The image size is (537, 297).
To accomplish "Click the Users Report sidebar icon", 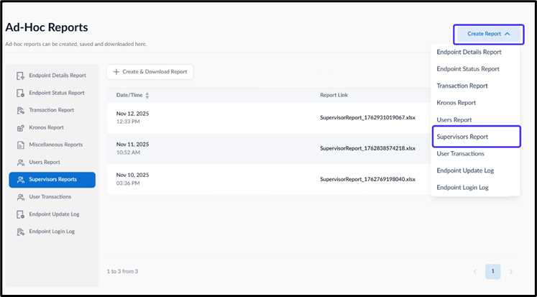I will point(21,163).
